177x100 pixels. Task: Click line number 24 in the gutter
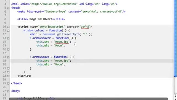4,79
